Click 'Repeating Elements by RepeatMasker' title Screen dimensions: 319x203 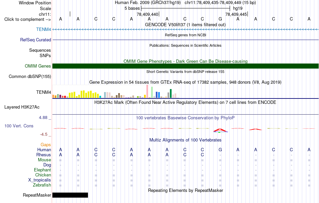tap(185, 190)
